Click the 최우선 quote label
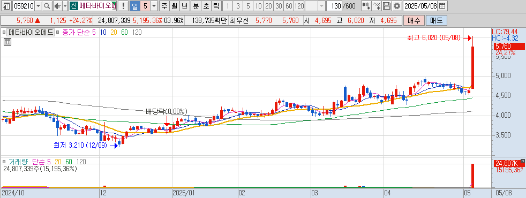The height and width of the screenshot is (198, 526). pyautogui.click(x=239, y=20)
